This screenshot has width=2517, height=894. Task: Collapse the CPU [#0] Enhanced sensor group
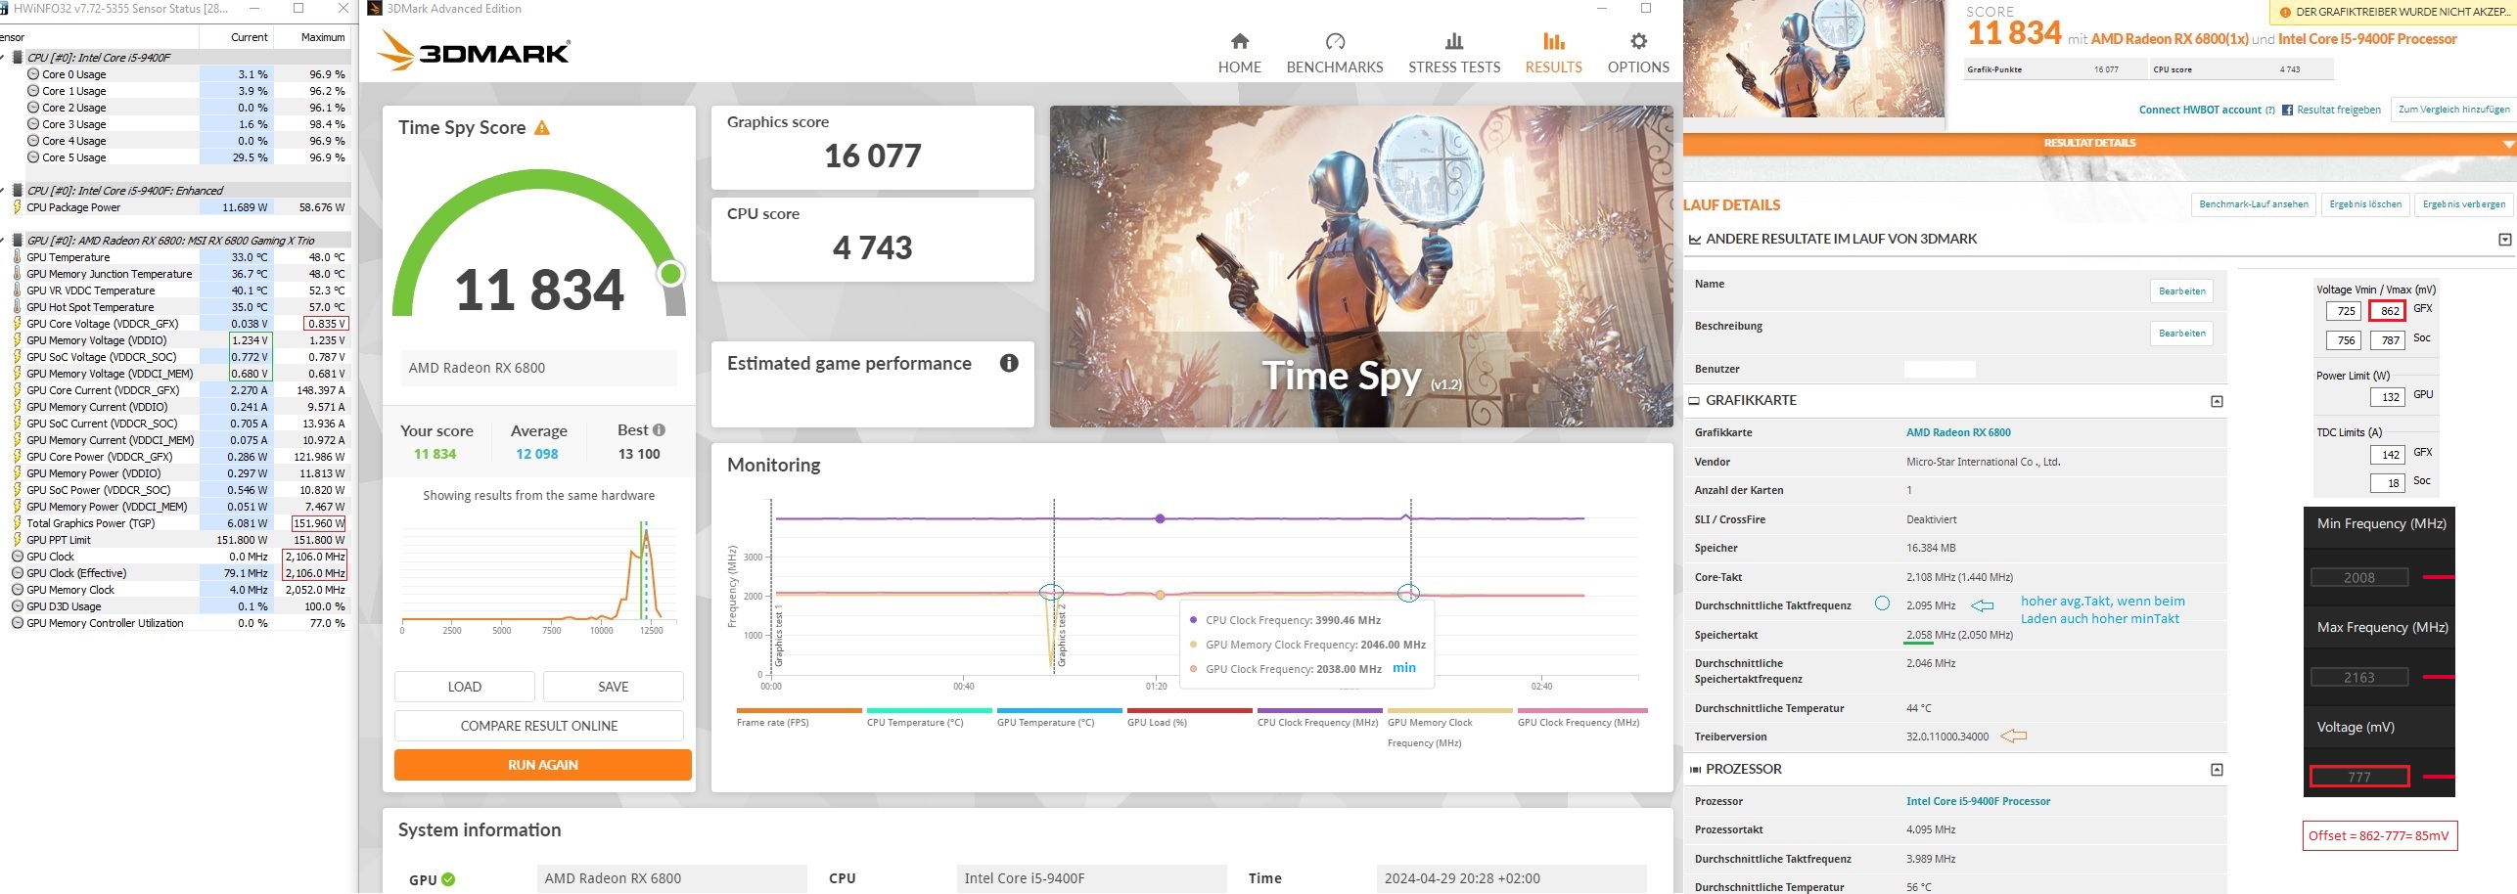tap(3, 191)
